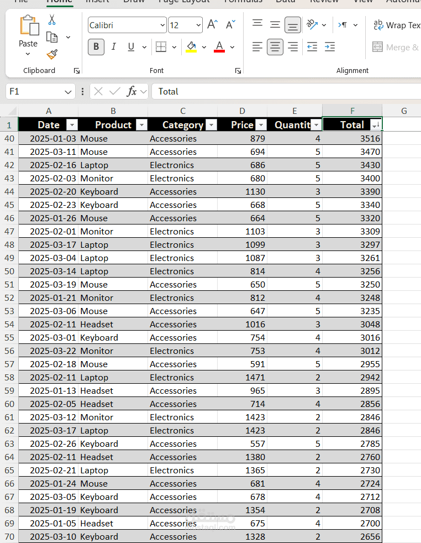This screenshot has width=421, height=543.
Task: Open text direction dropdown arrow
Action: point(355,25)
